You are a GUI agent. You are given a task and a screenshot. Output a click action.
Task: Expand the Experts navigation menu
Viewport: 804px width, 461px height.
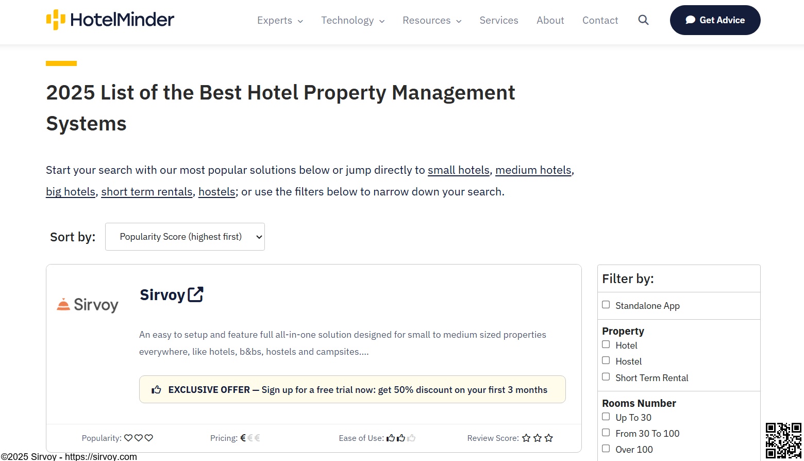280,20
